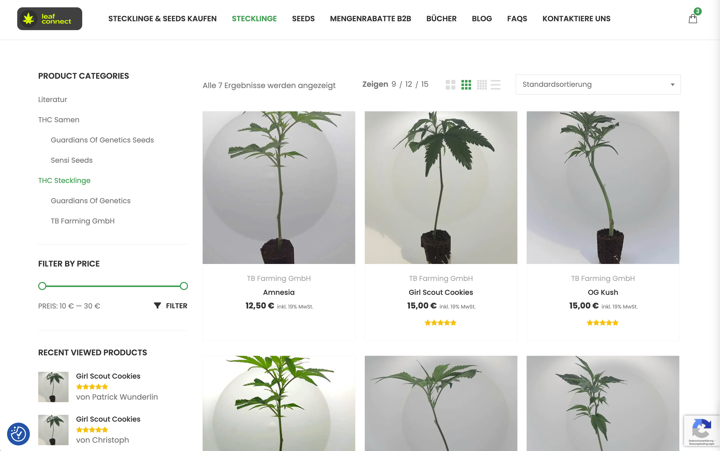
Task: Select the TB Farming GmbH subcategory
Action: point(82,221)
